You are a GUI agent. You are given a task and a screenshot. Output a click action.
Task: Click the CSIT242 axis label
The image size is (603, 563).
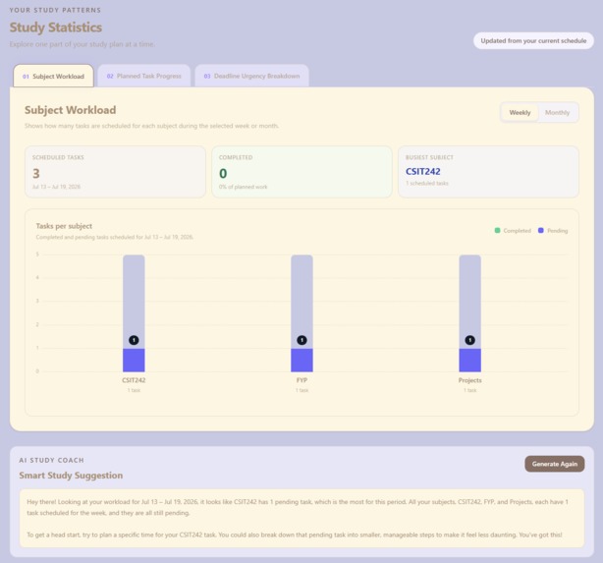tap(134, 380)
